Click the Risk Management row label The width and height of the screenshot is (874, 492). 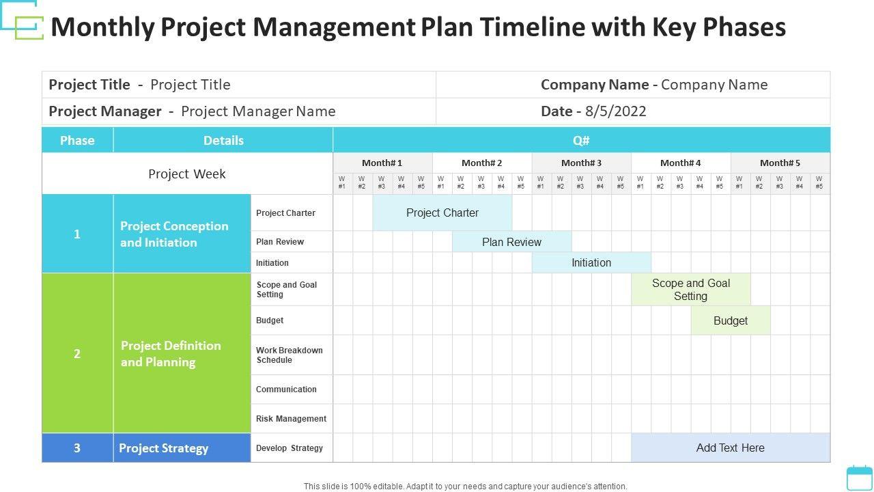point(291,419)
